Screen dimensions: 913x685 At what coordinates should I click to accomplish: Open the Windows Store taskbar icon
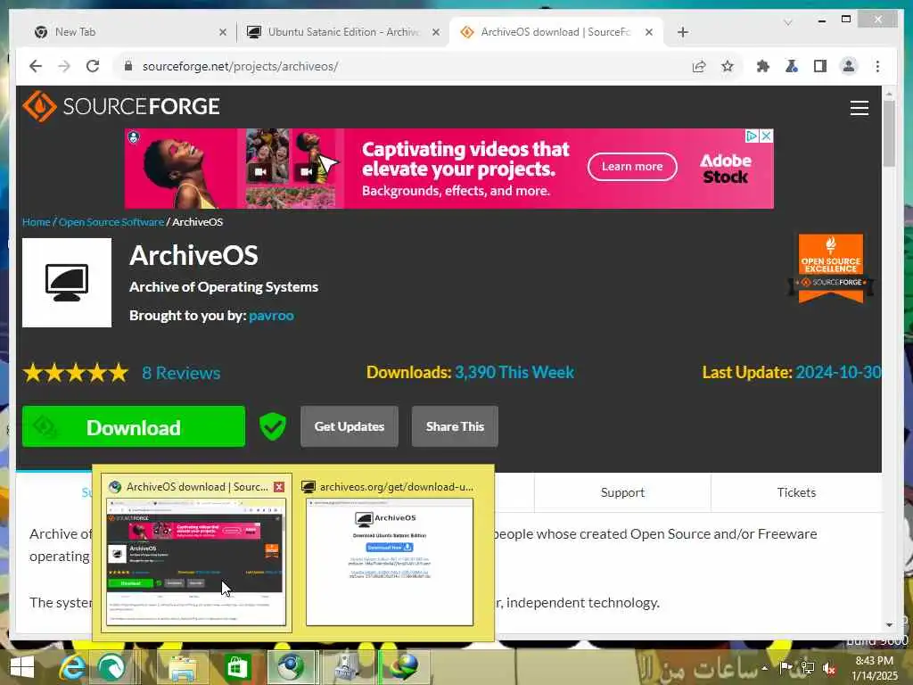(x=237, y=667)
